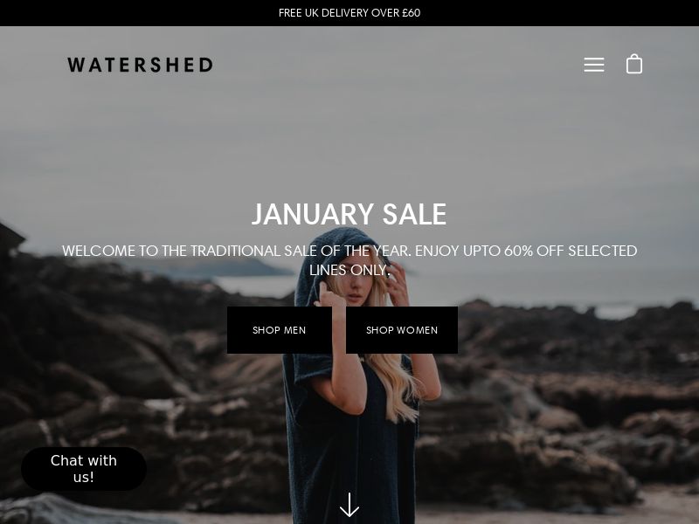Click the SHOP MEN button
Image resolution: width=699 pixels, height=524 pixels.
click(280, 330)
